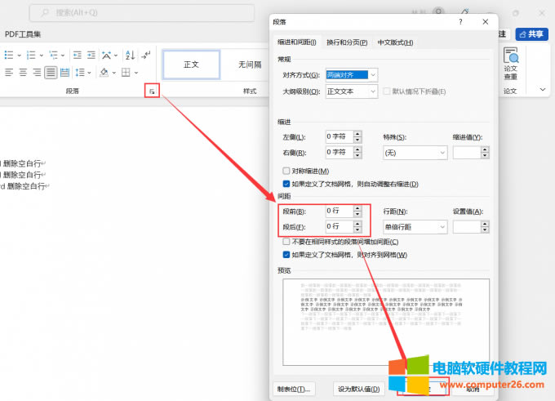
Task: Click the 制表位 button
Action: point(295,389)
